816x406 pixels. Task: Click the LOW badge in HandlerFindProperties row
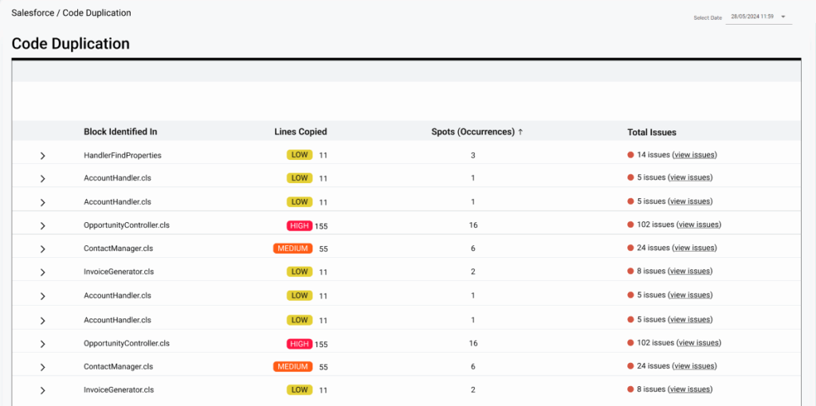300,155
